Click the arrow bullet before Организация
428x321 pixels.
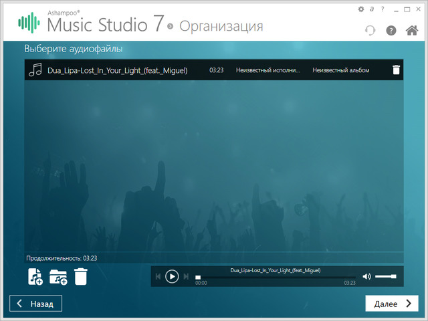171,26
